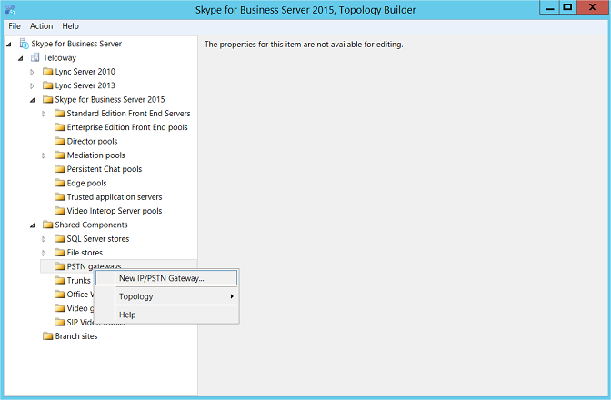The width and height of the screenshot is (611, 400).
Task: Click the Topology Builder app icon in title bar
Action: [10, 9]
